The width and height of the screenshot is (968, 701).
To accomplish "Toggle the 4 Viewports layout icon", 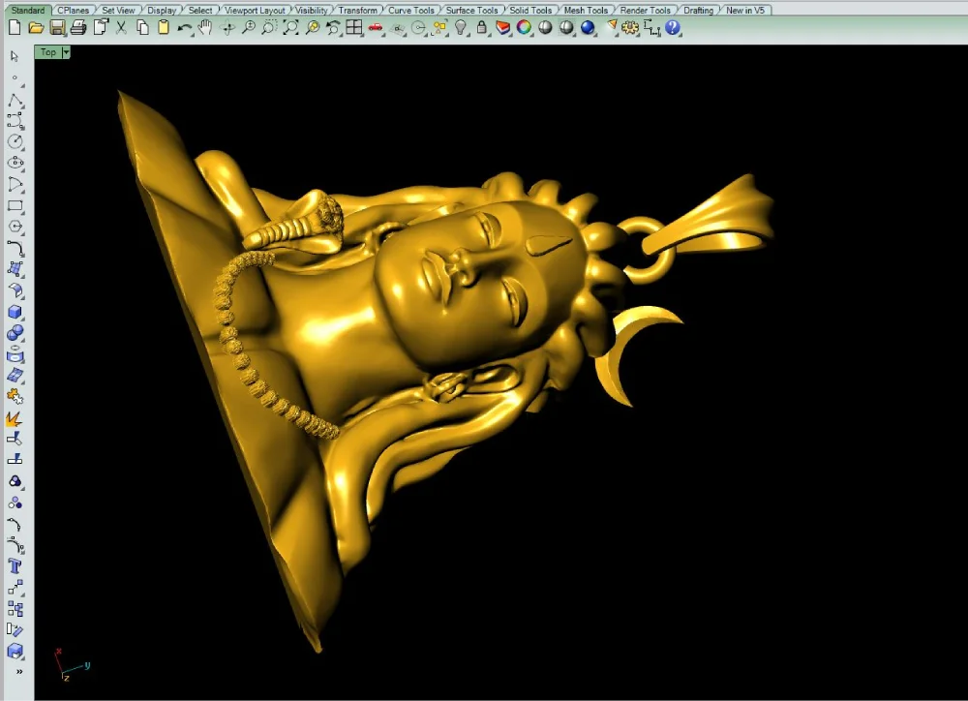I will tap(353, 27).
